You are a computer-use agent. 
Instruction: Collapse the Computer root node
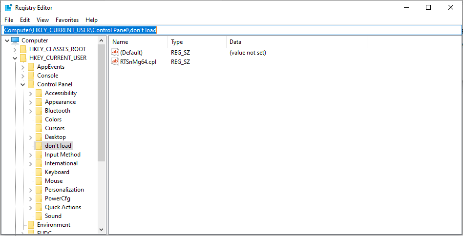tap(7, 40)
